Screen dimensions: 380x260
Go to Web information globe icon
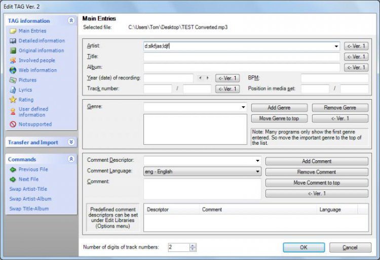tap(13, 70)
